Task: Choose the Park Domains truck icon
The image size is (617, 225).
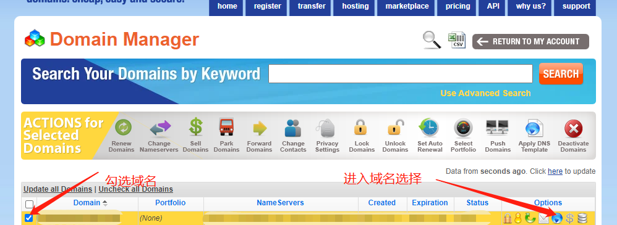Action: (x=227, y=128)
